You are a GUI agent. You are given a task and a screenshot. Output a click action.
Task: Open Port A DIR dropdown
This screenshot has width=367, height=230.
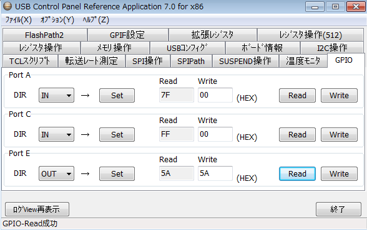(x=56, y=95)
